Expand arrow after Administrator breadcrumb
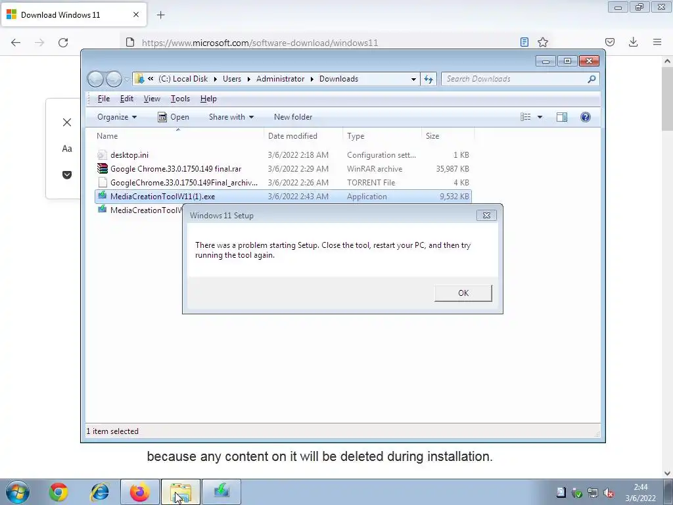 coord(312,80)
